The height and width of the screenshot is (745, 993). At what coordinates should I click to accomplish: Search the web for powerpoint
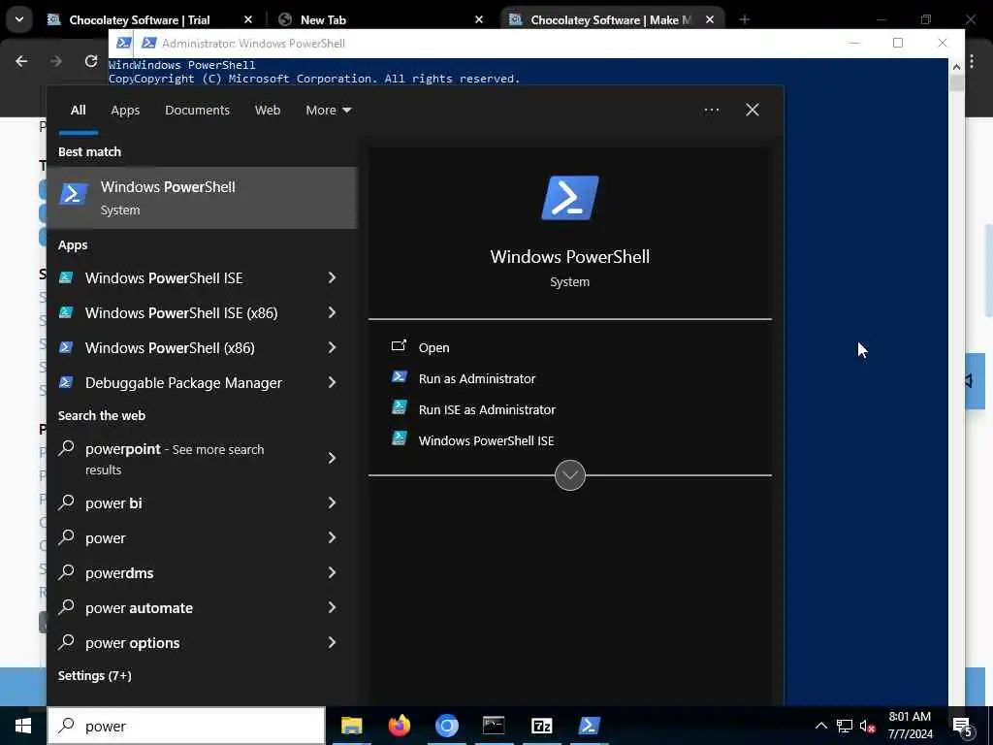[175, 459]
